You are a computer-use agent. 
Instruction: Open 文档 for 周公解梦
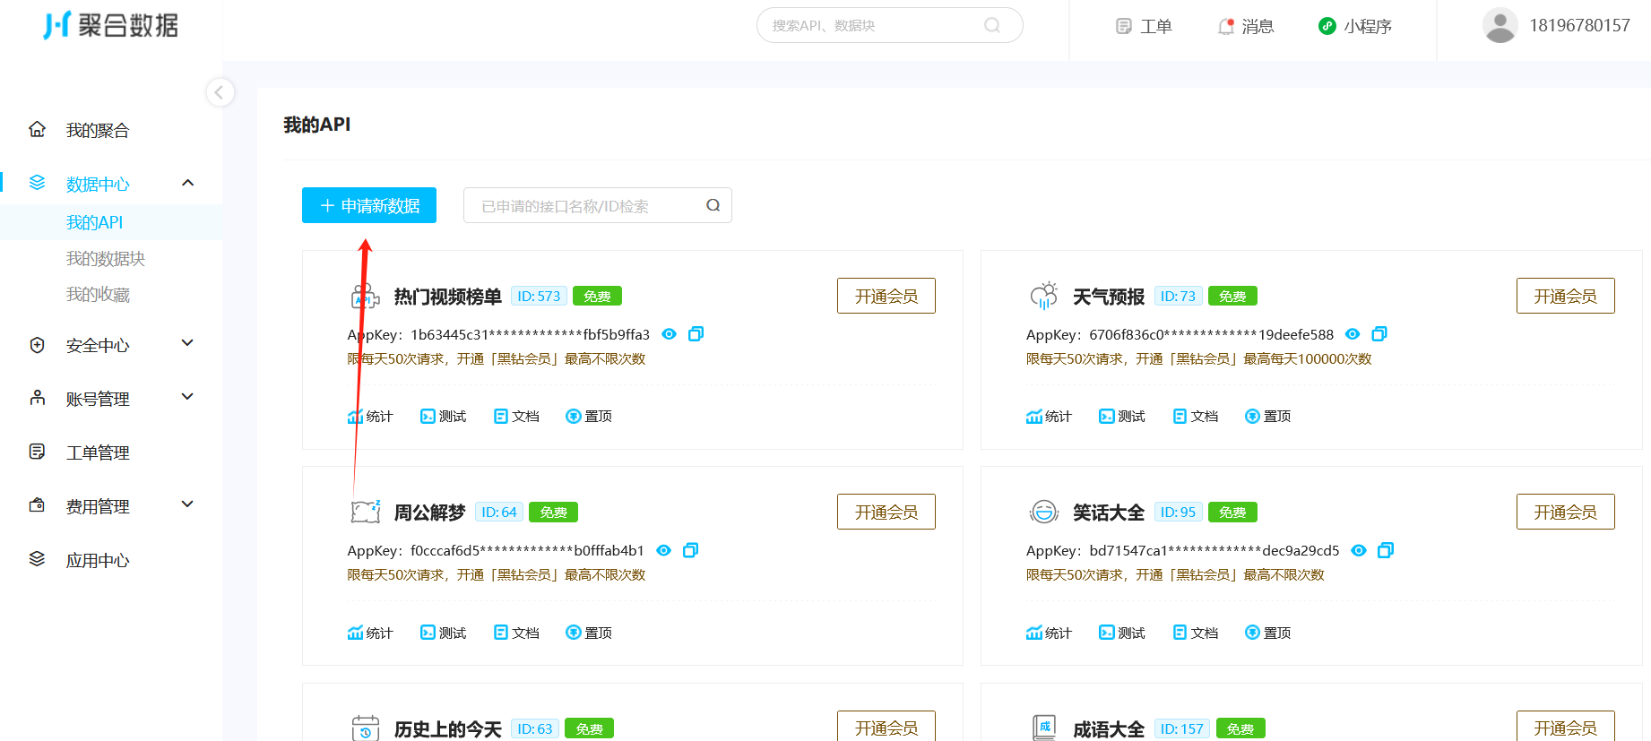click(x=517, y=633)
